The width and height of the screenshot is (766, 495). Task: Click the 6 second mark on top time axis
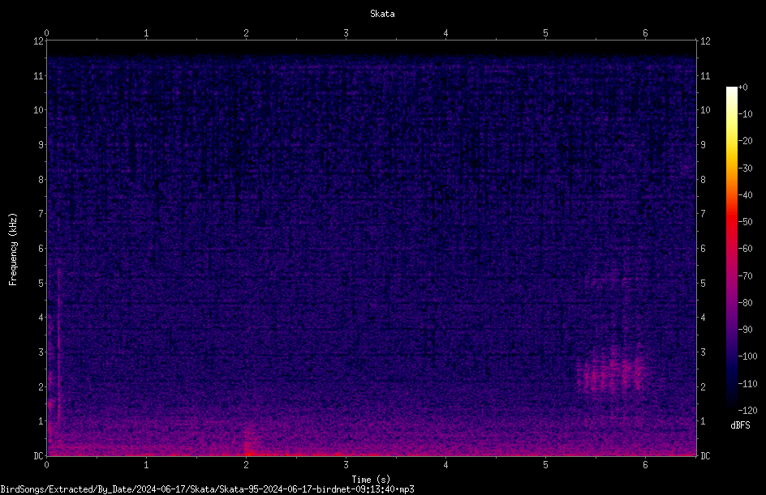coord(645,33)
